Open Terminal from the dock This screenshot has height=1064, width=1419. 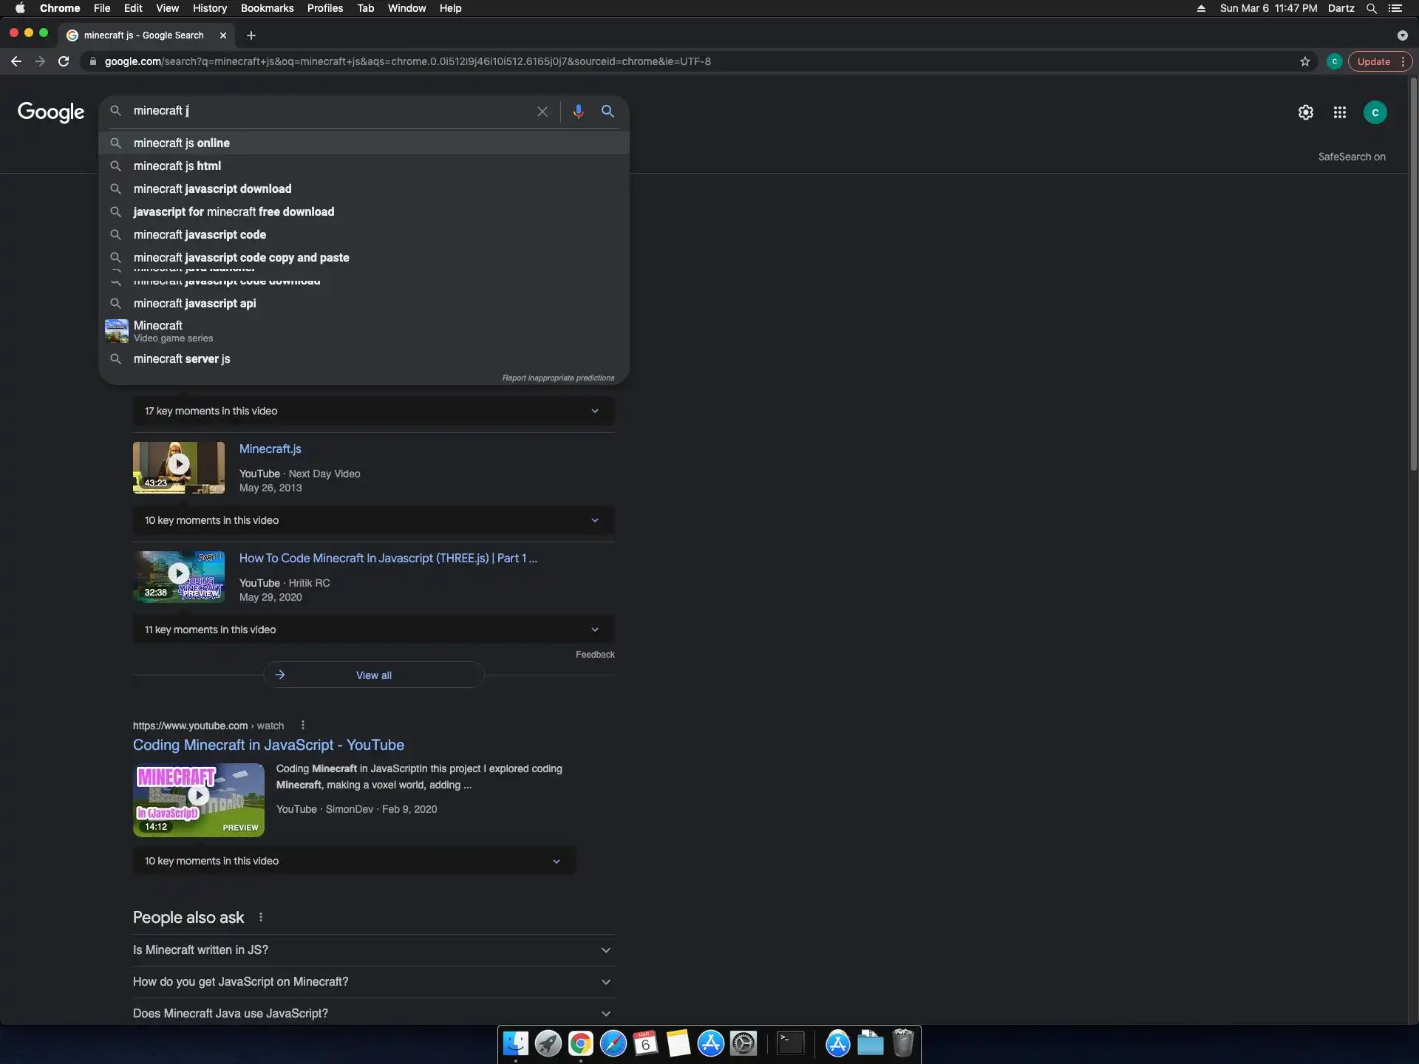pos(790,1043)
